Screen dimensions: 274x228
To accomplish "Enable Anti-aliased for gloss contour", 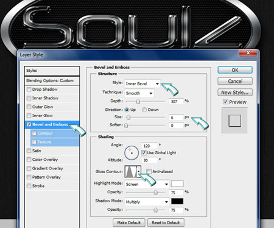I will point(149,171).
